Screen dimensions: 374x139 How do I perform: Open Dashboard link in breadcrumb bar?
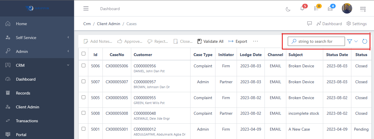point(329,24)
